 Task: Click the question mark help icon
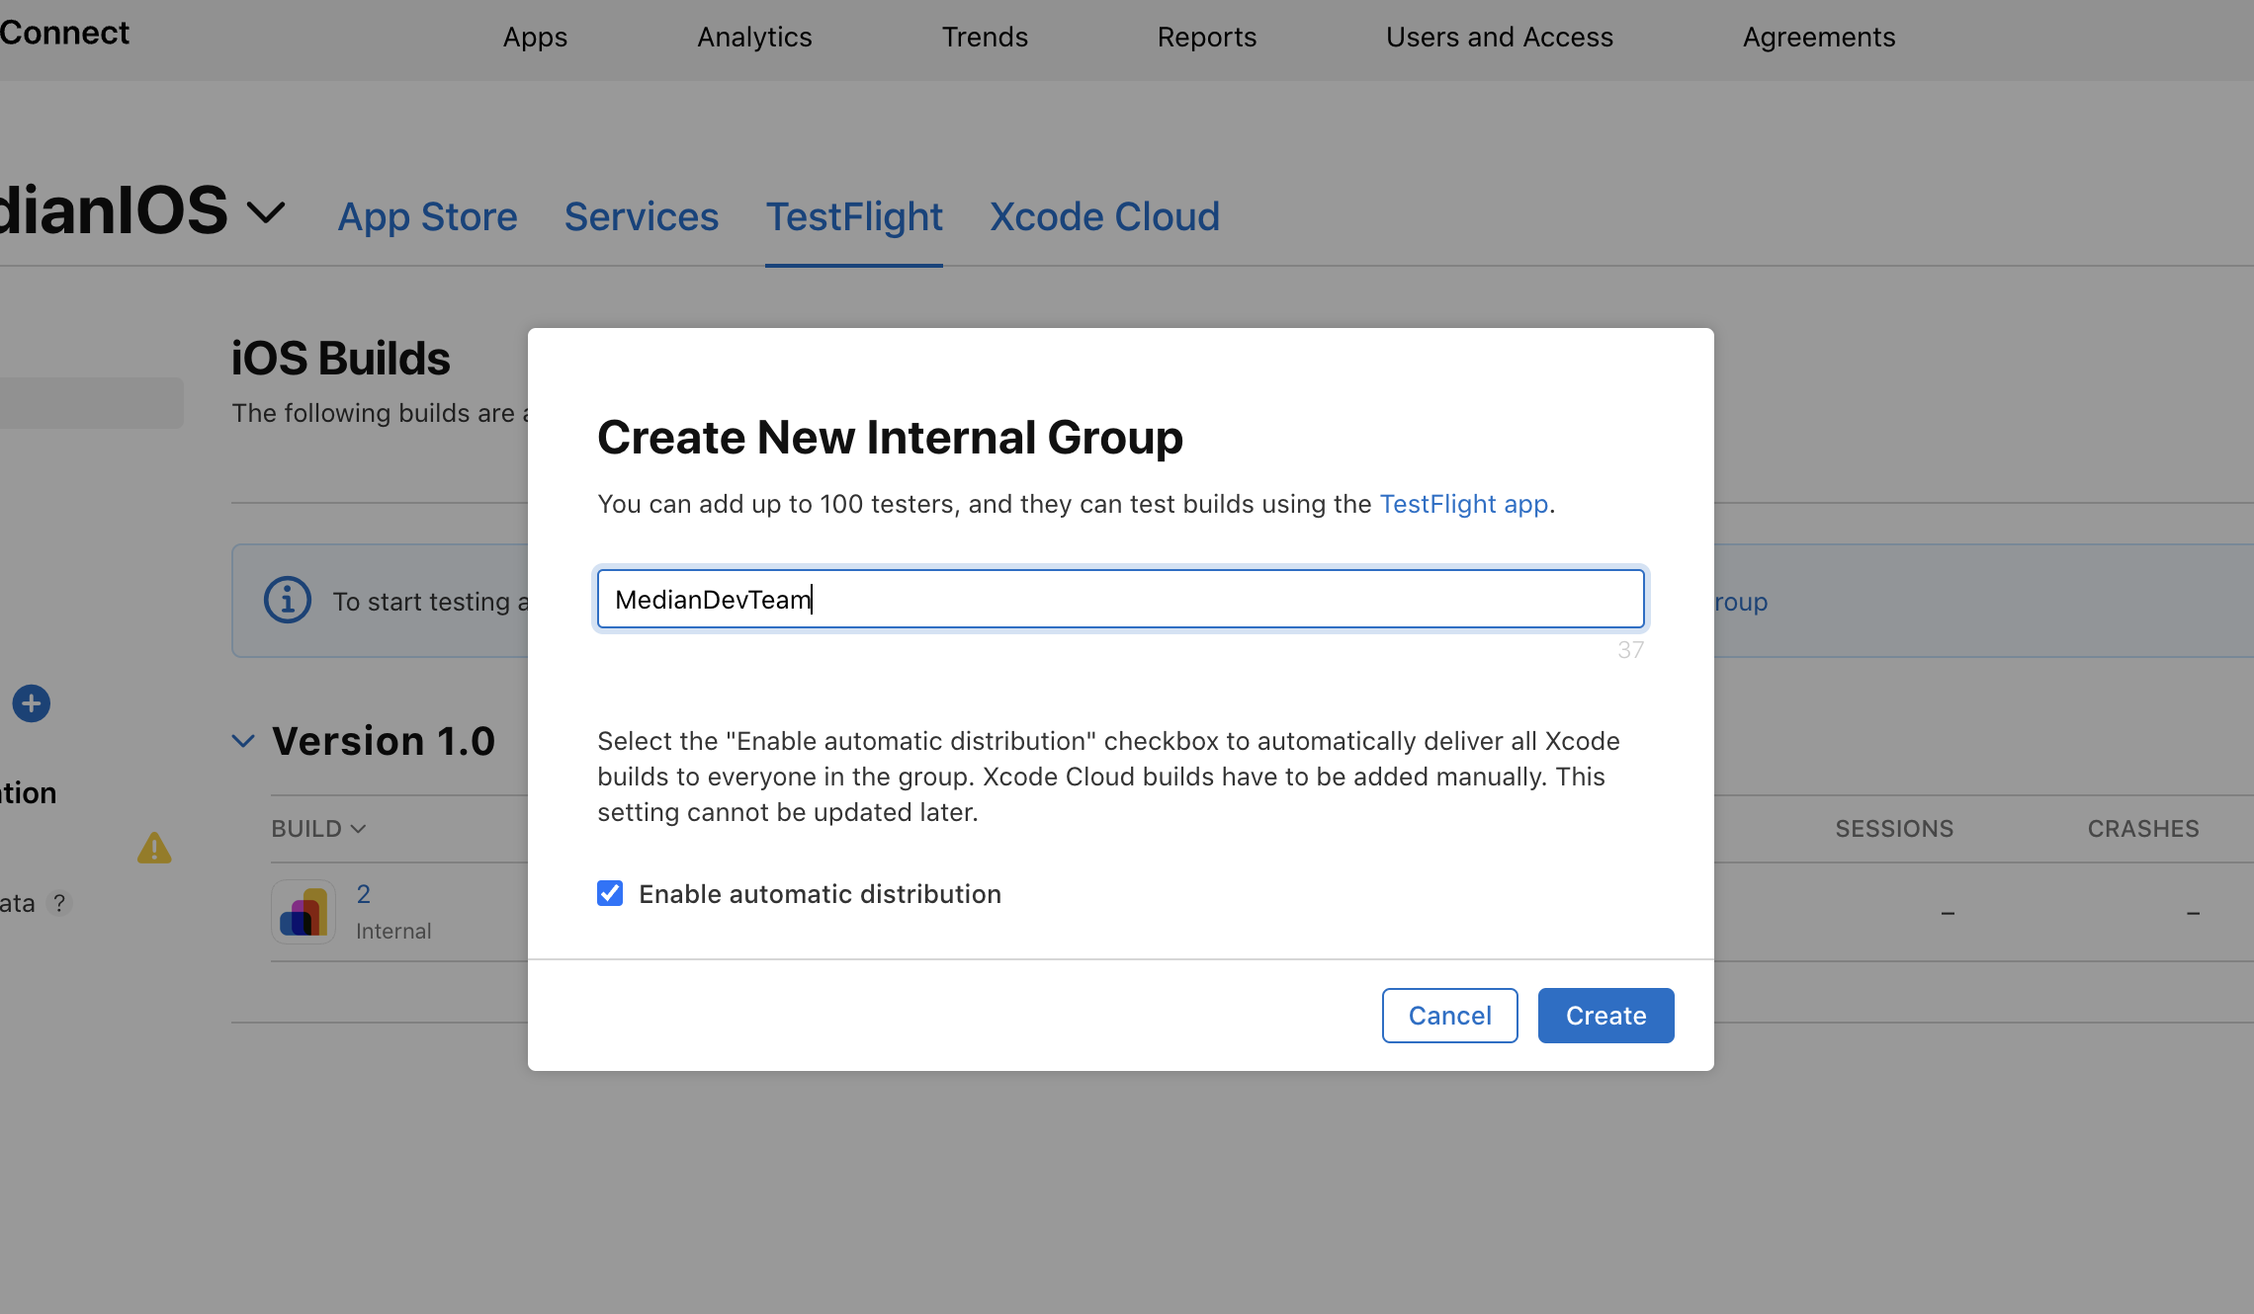tap(59, 903)
